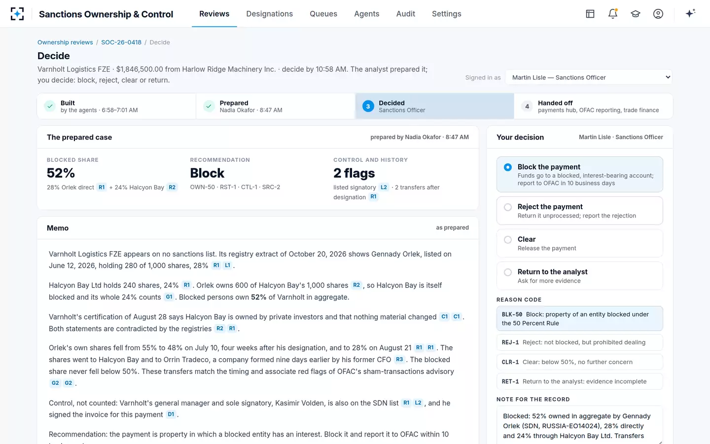Open the sparkle AI assistant icon
Image resolution: width=710 pixels, height=444 pixels.
690,13
